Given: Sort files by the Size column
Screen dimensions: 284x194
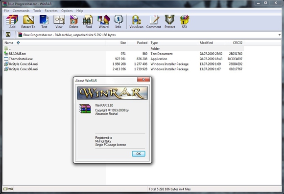Looking at the screenshot, I should coord(117,43).
